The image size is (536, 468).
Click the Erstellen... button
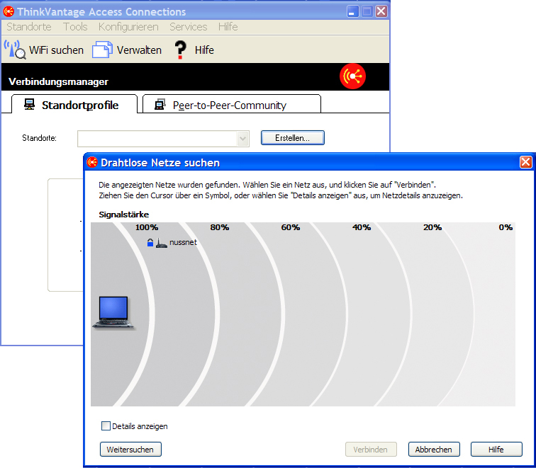(293, 138)
